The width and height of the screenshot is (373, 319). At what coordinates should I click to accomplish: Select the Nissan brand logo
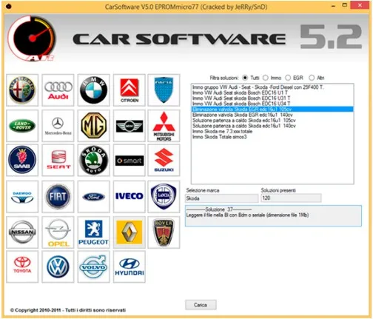[22, 232]
